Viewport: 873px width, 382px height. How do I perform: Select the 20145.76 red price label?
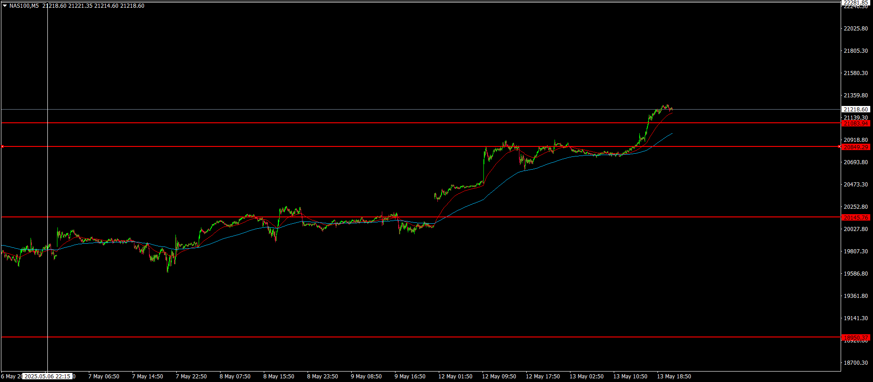(856, 218)
